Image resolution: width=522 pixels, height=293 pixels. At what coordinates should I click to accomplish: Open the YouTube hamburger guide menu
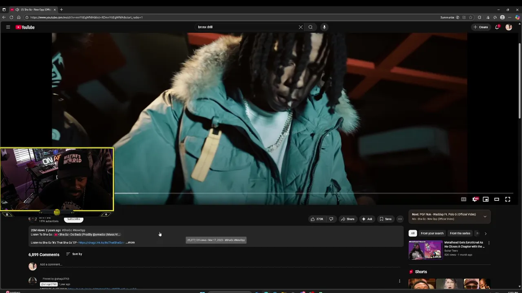click(8, 27)
